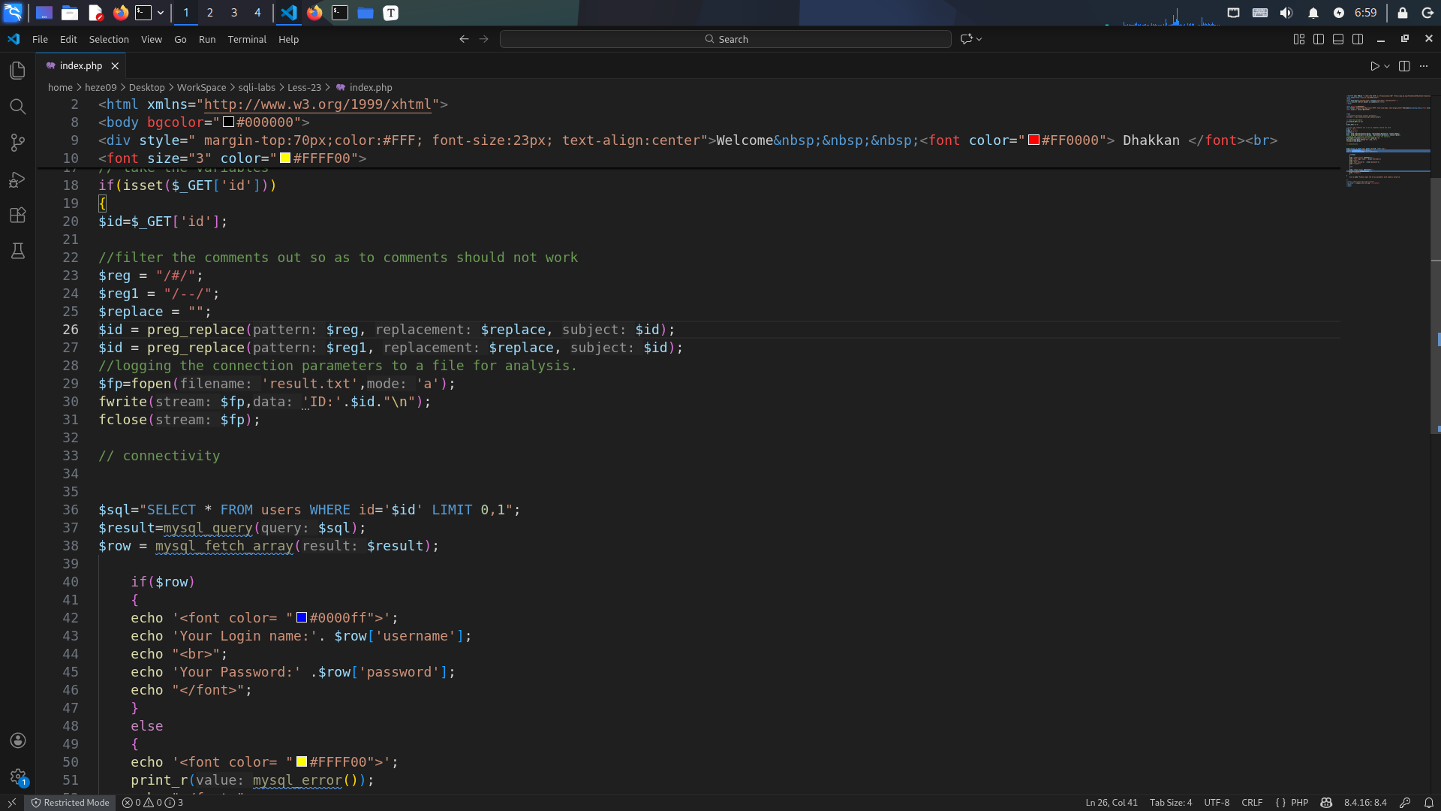
Task: Expand the editor more actions ellipsis
Action: point(1424,66)
